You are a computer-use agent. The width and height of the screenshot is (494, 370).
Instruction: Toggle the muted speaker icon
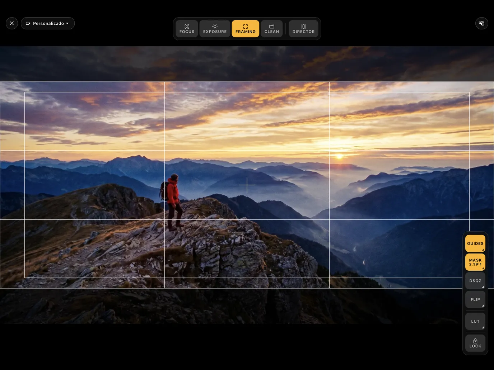482,23
